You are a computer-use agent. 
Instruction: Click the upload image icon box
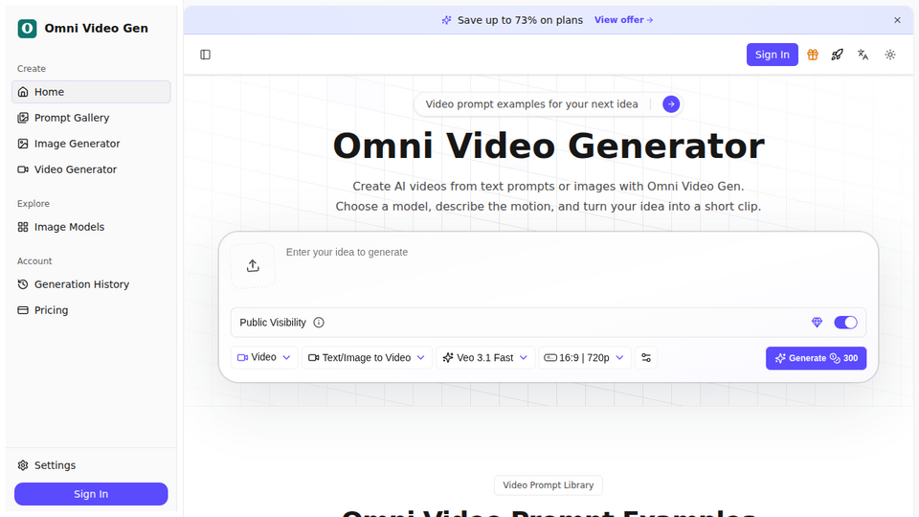253,265
